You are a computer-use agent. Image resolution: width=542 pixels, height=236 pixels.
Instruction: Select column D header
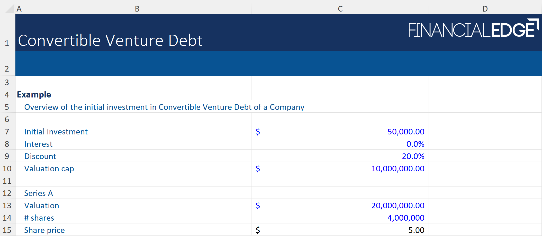point(485,9)
